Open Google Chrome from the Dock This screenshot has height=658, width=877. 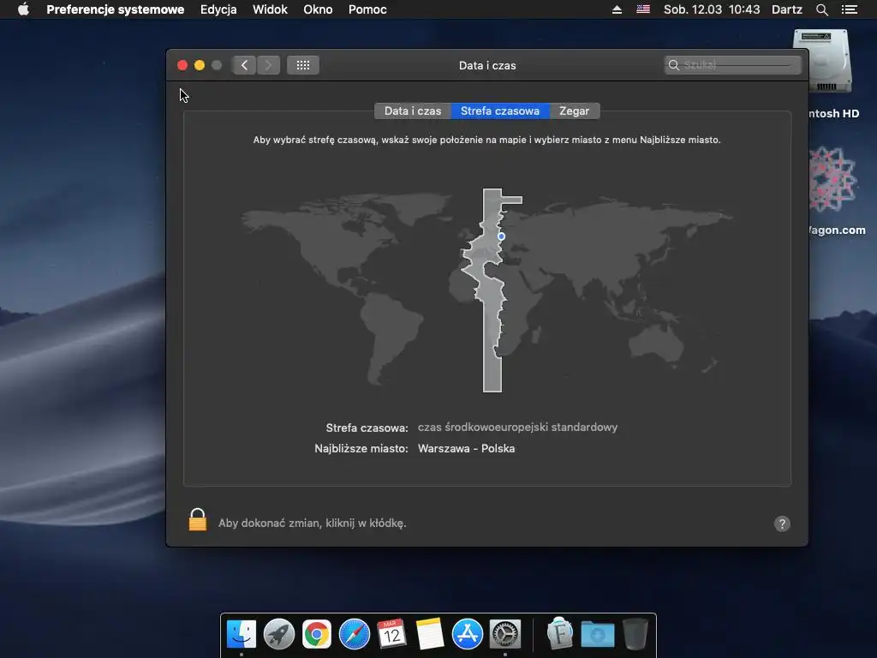coord(317,635)
